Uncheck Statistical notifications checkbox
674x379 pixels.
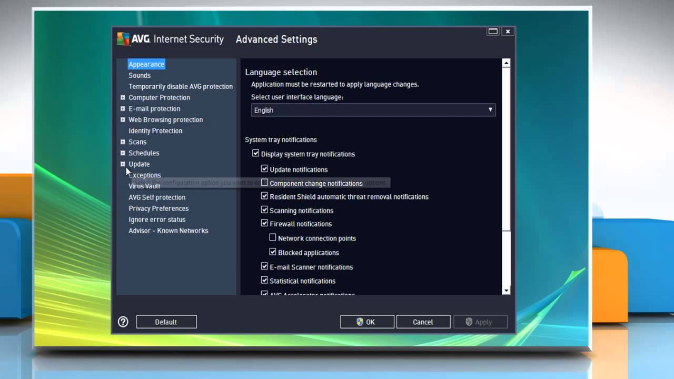pyautogui.click(x=264, y=281)
